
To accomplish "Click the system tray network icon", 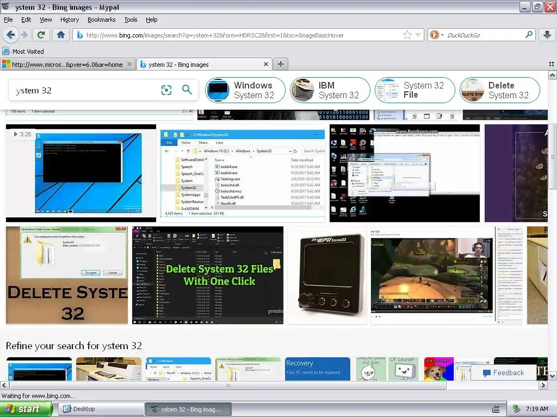I will (x=516, y=409).
